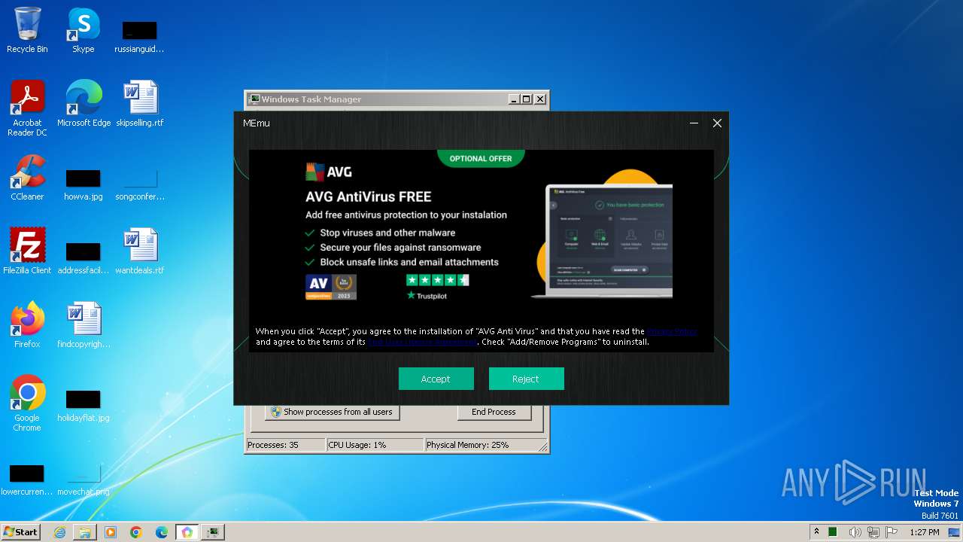963x542 pixels.
Task: Select lowercurren... desktop file
Action: tap(26, 480)
